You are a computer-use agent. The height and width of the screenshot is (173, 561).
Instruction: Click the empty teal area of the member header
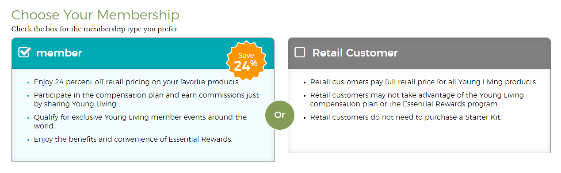pos(154,53)
